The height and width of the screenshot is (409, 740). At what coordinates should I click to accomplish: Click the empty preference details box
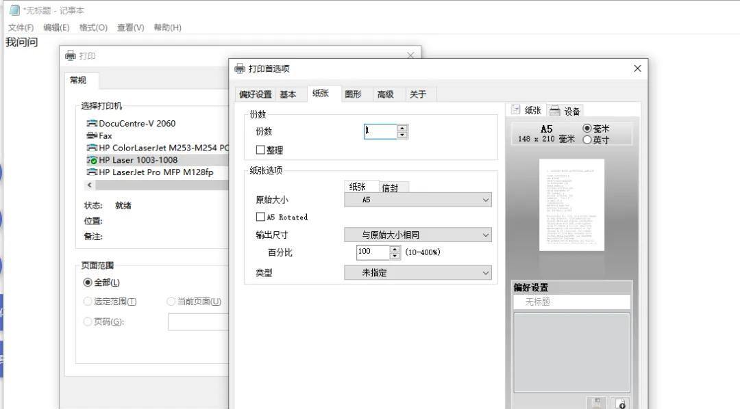point(571,352)
